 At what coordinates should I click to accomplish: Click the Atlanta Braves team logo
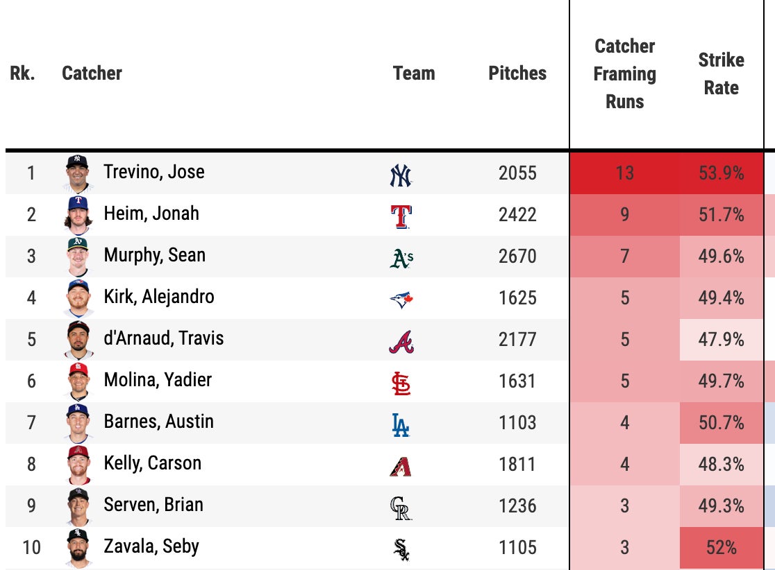[401, 340]
